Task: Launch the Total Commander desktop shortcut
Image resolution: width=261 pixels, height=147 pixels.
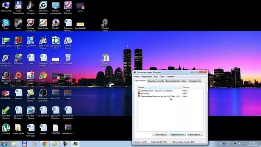Action: [x=18, y=8]
